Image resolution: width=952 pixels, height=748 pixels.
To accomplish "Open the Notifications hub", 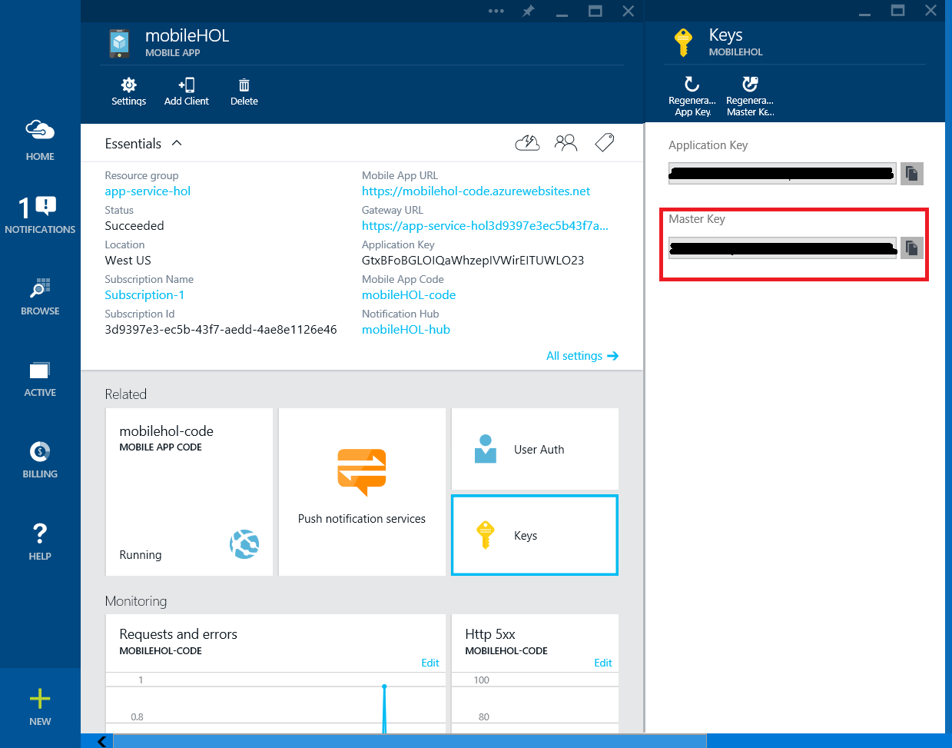I will [40, 214].
